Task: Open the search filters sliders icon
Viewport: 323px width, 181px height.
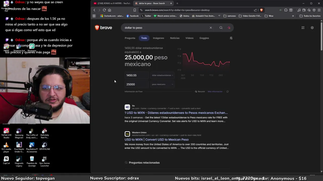Action: (231, 38)
